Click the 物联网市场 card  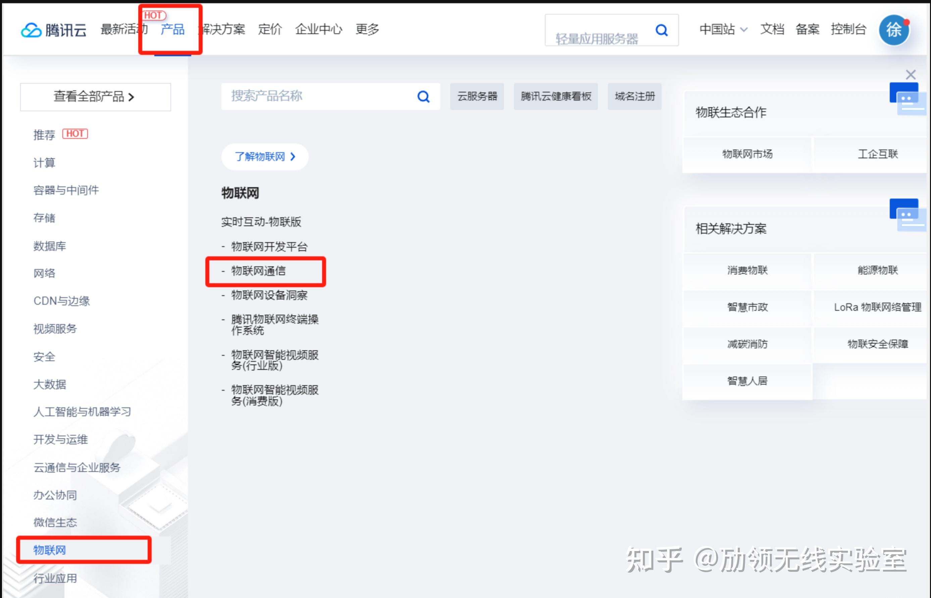point(747,154)
